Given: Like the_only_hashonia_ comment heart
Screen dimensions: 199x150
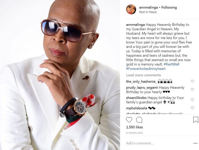Looking at the screenshot, I should tap(192, 81).
